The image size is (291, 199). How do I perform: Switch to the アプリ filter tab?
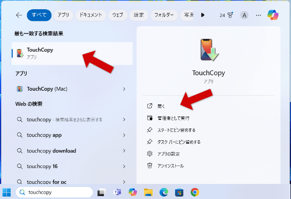(x=63, y=15)
